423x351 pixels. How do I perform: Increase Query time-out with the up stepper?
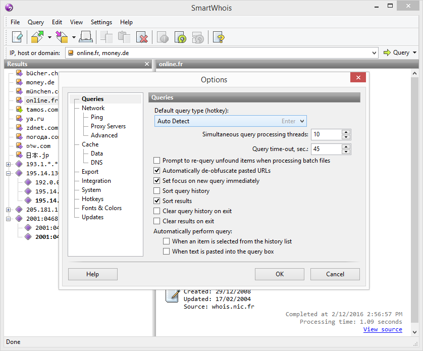(x=346, y=146)
